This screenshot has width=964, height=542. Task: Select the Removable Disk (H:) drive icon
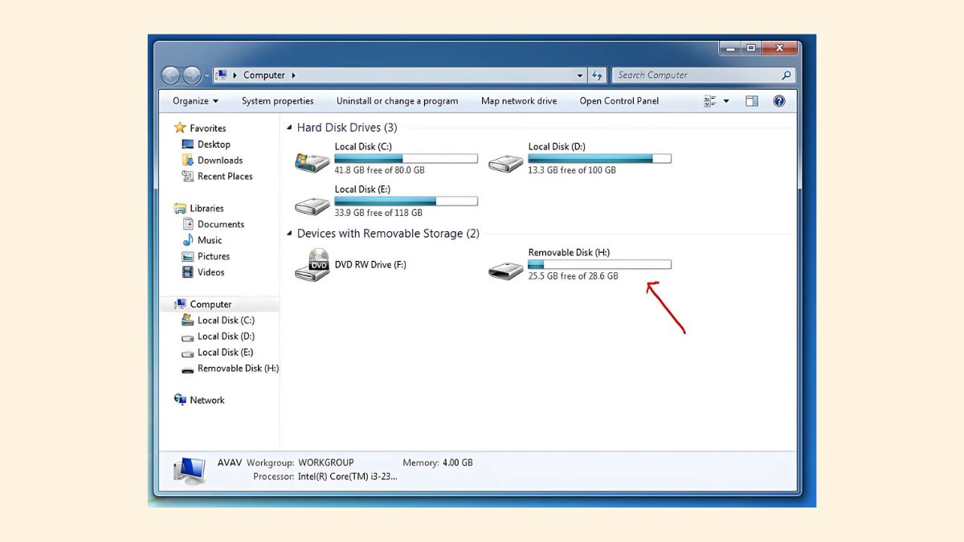click(505, 269)
